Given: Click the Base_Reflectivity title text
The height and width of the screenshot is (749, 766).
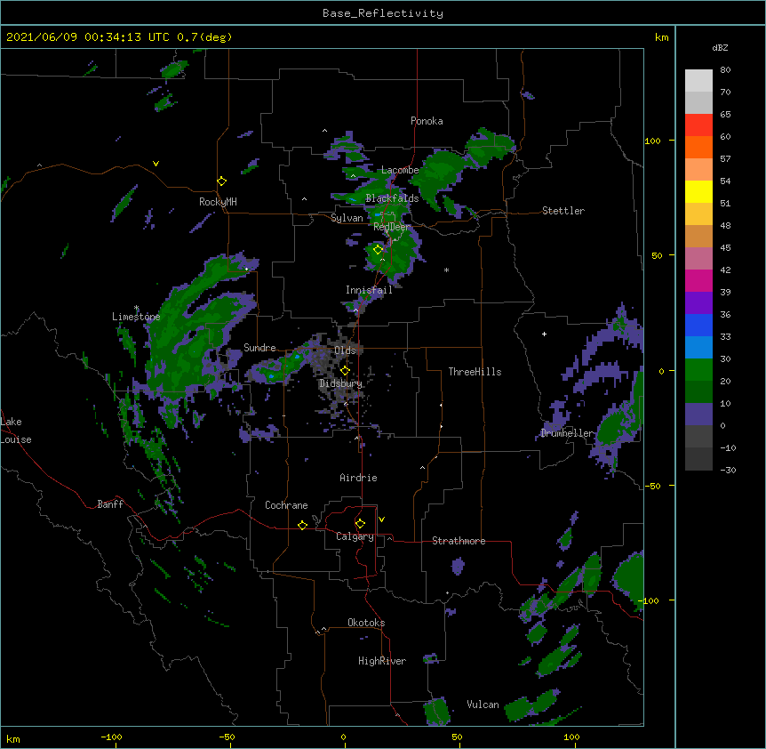Looking at the screenshot, I should point(383,13).
